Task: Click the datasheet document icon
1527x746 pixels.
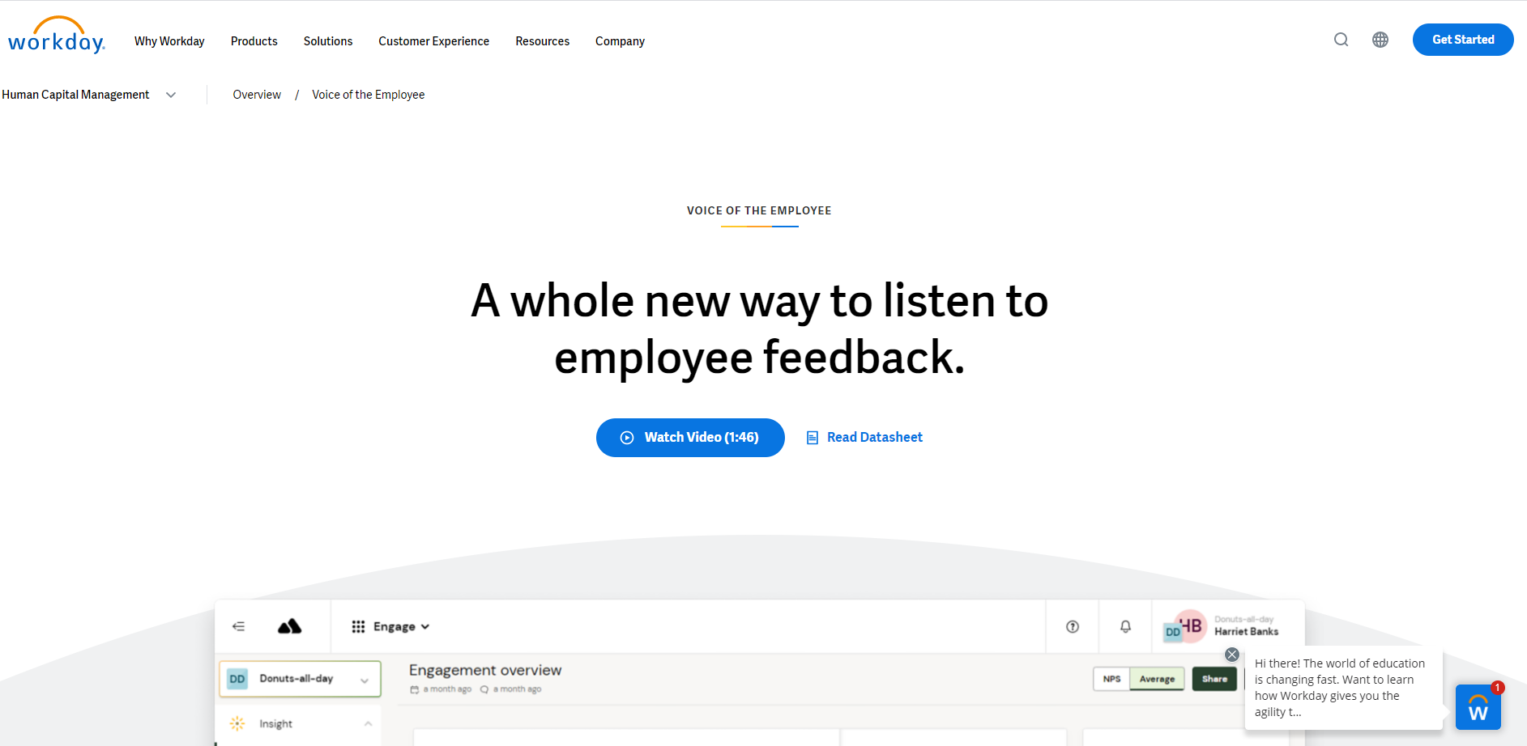Action: [x=813, y=438]
